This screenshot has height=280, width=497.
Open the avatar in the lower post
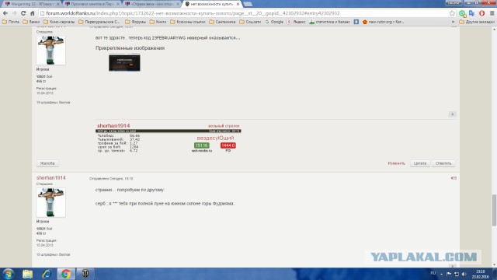tap(50, 202)
